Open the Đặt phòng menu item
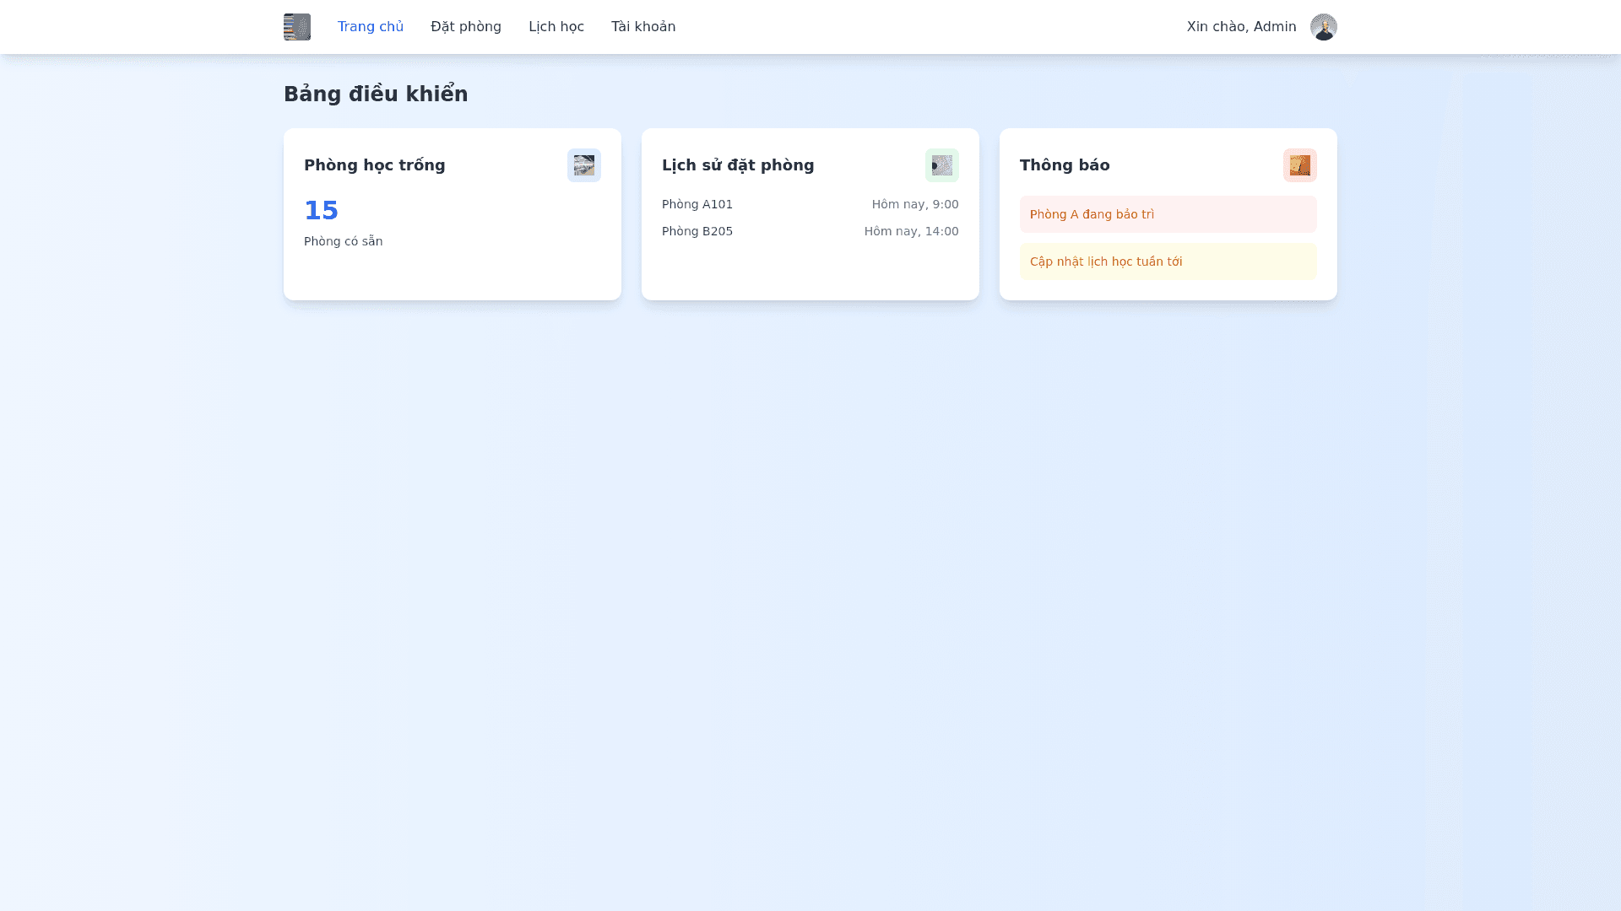 tap(465, 27)
